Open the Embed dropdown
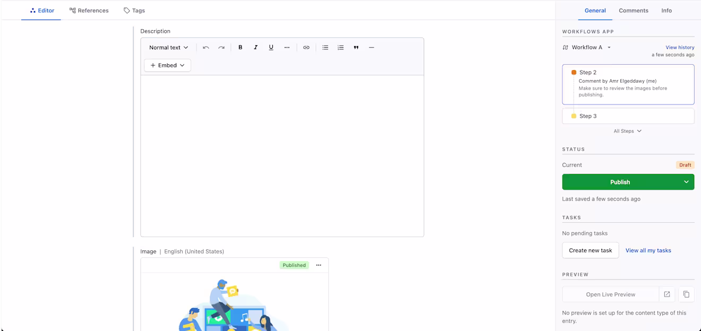 (x=167, y=65)
